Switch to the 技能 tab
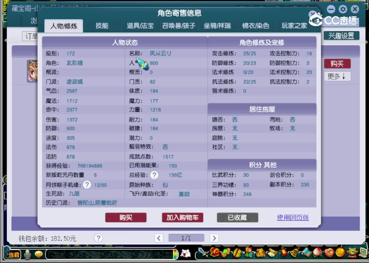Image resolution: width=369 pixels, height=263 pixels. click(102, 26)
